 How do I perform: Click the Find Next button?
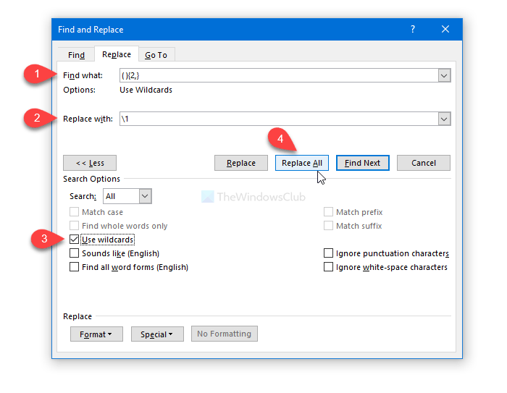pyautogui.click(x=362, y=163)
